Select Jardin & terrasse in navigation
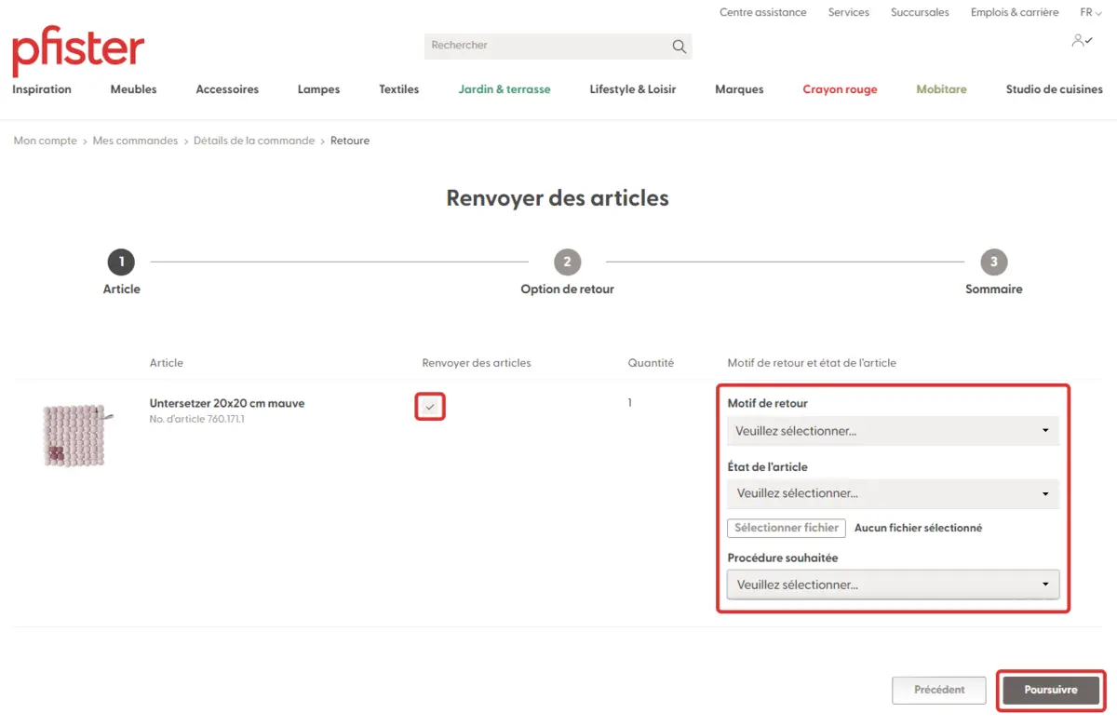The width and height of the screenshot is (1117, 726). (x=505, y=89)
